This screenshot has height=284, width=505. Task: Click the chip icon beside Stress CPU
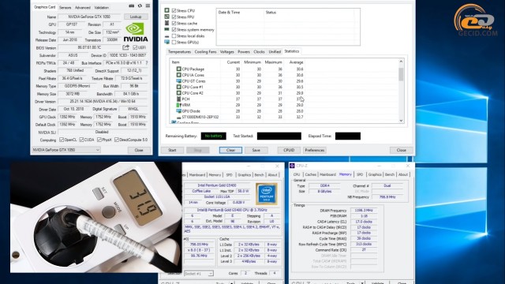(x=166, y=10)
